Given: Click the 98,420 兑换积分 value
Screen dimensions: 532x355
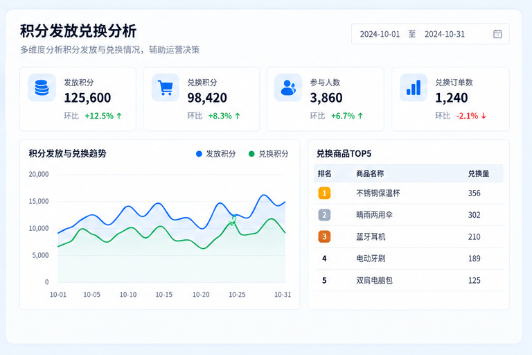Looking at the screenshot, I should click(207, 98).
